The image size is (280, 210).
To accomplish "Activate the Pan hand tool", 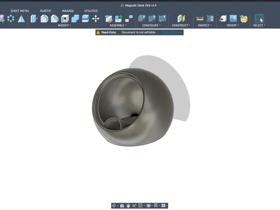I will 128,206.
